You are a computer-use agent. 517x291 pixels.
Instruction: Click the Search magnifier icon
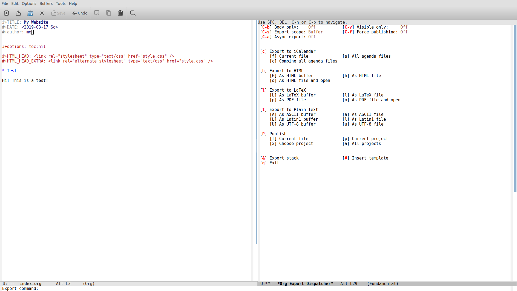pyautogui.click(x=133, y=13)
